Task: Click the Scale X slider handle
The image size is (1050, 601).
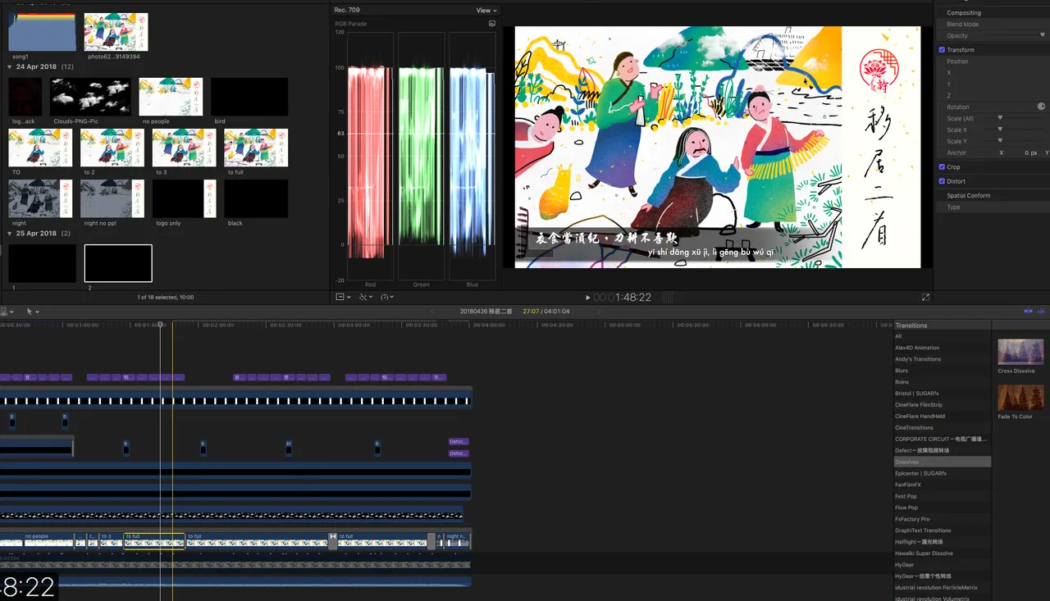Action: tap(1000, 130)
